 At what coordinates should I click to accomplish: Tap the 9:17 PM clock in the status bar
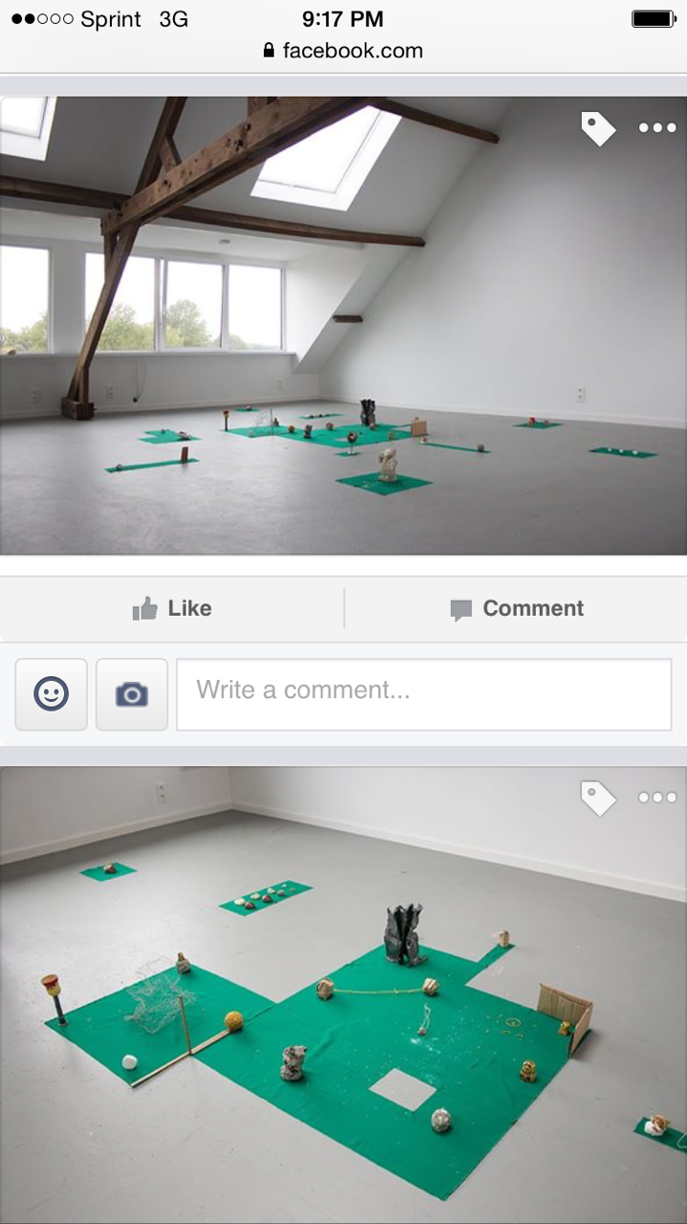(x=343, y=18)
